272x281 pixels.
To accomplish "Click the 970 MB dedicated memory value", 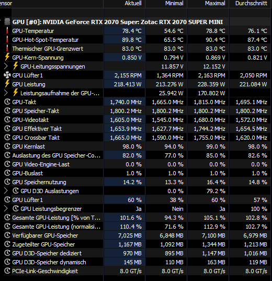I will (x=132, y=253).
